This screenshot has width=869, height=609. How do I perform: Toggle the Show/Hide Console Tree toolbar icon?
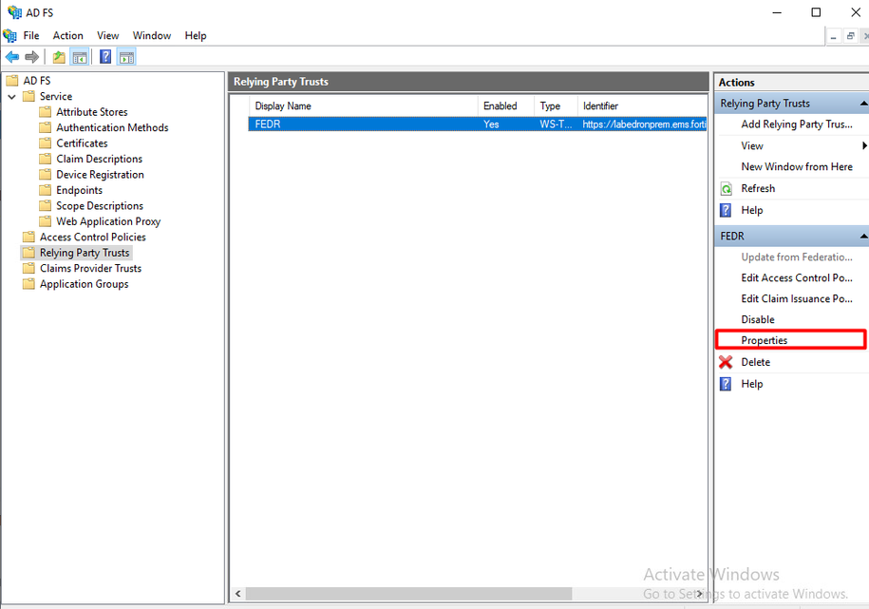(x=80, y=57)
